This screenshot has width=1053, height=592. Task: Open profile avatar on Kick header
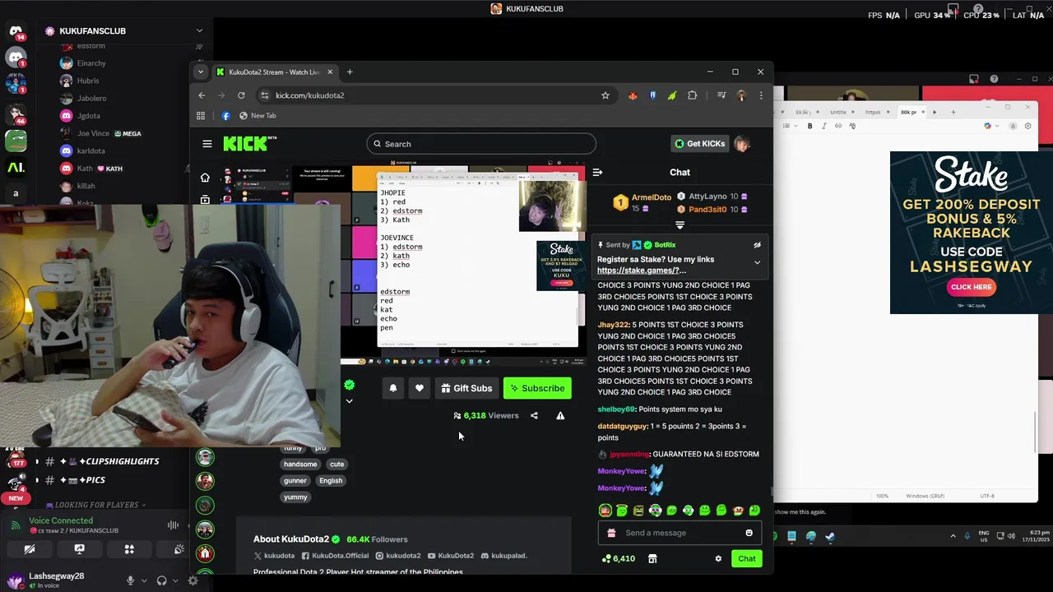[742, 144]
